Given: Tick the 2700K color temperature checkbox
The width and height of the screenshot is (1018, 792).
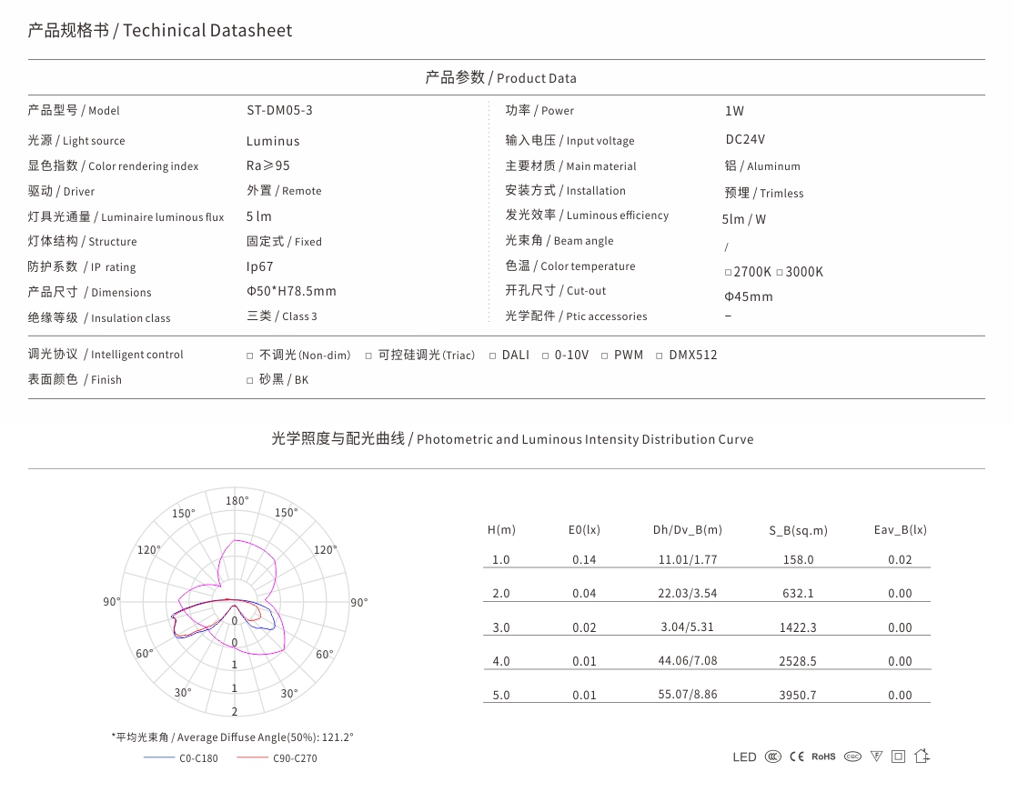Looking at the screenshot, I should 729,273.
